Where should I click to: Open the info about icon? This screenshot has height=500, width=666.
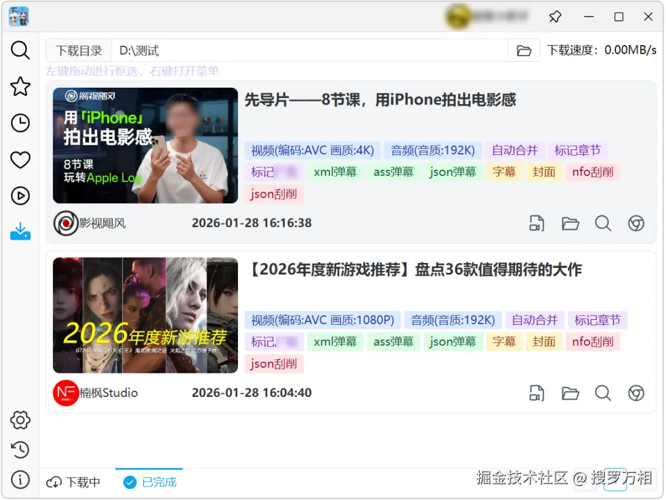pyautogui.click(x=20, y=480)
